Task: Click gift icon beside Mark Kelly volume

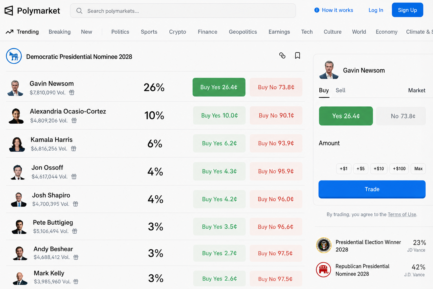Action: (x=76, y=281)
